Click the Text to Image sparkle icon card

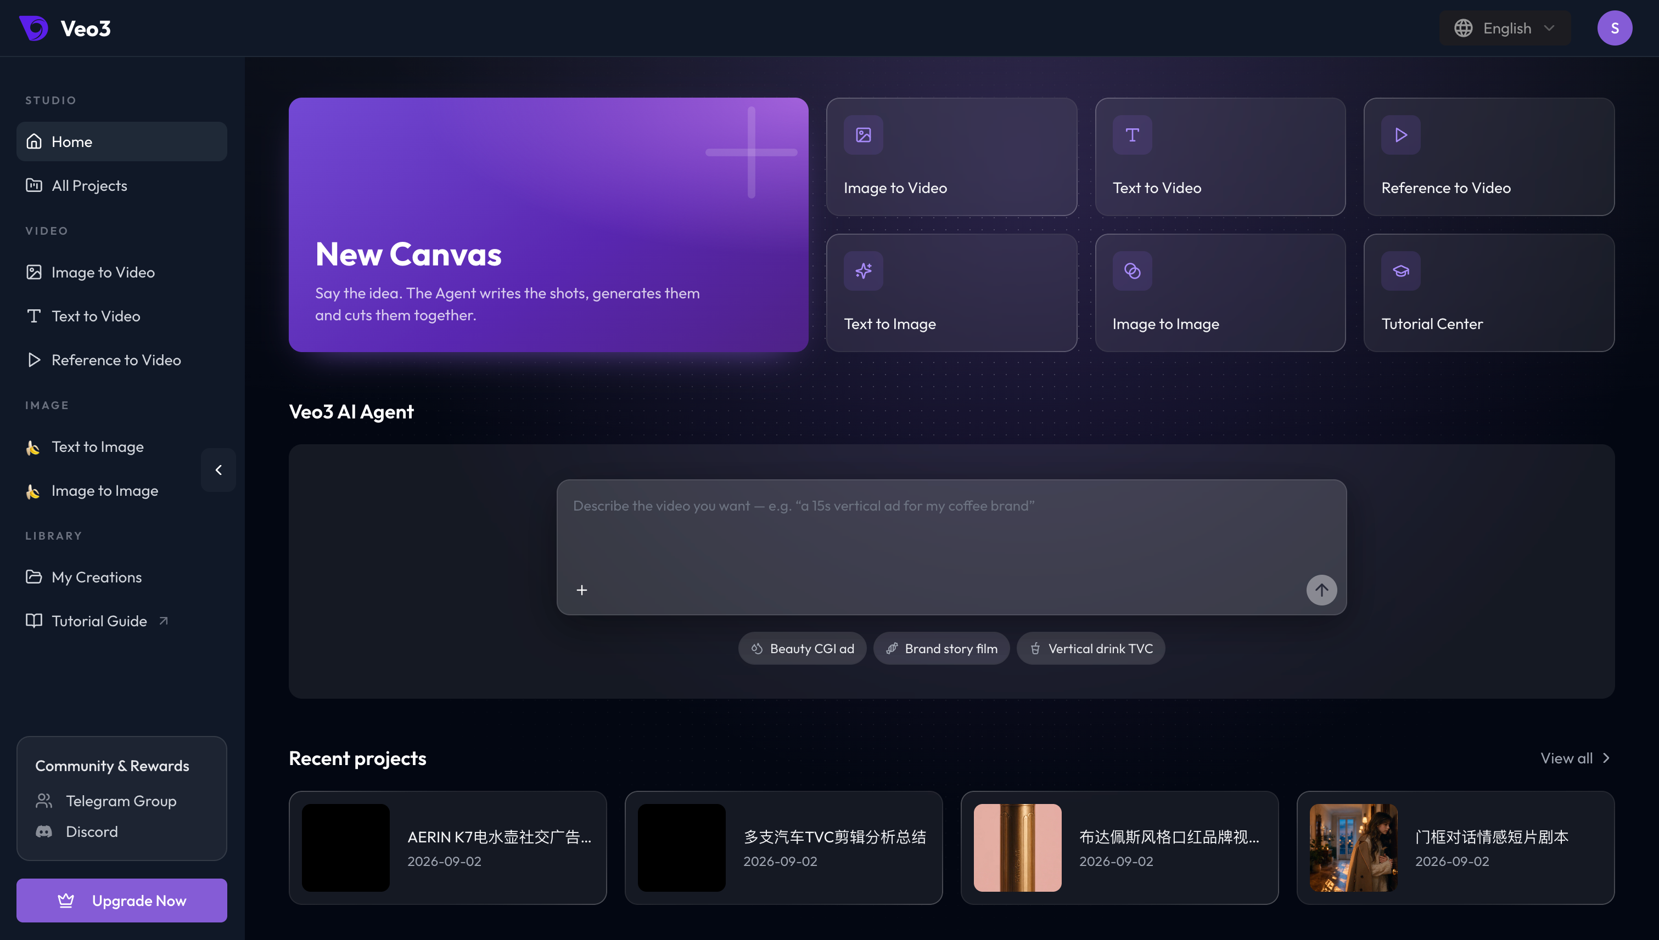(x=863, y=271)
